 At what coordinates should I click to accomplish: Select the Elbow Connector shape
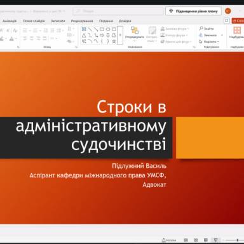coord(90,35)
